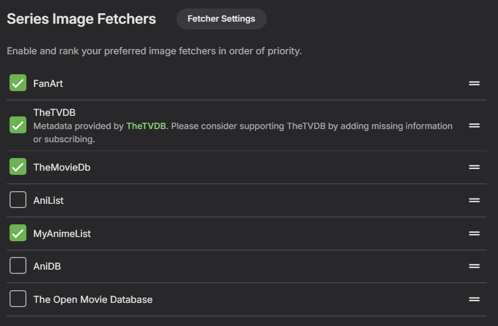Uncheck the TheTVDB fetcher

[x=18, y=125]
